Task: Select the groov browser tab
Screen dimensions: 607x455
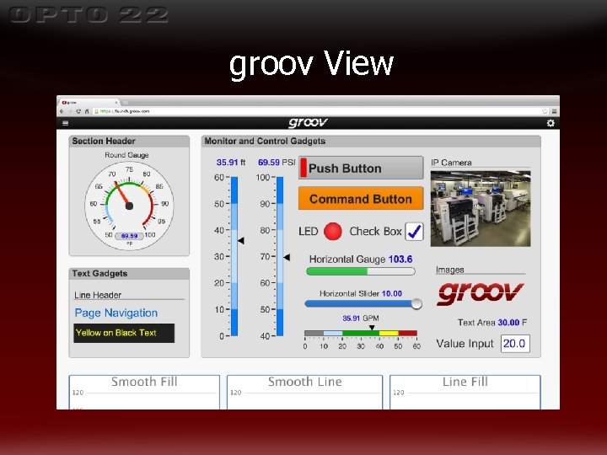Action: click(90, 103)
